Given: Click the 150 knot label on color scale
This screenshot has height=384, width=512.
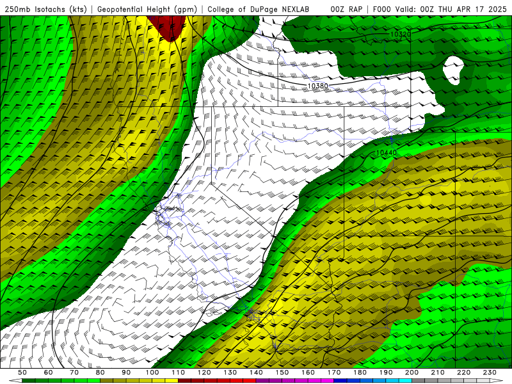Looking at the screenshot, I should [x=282, y=372].
